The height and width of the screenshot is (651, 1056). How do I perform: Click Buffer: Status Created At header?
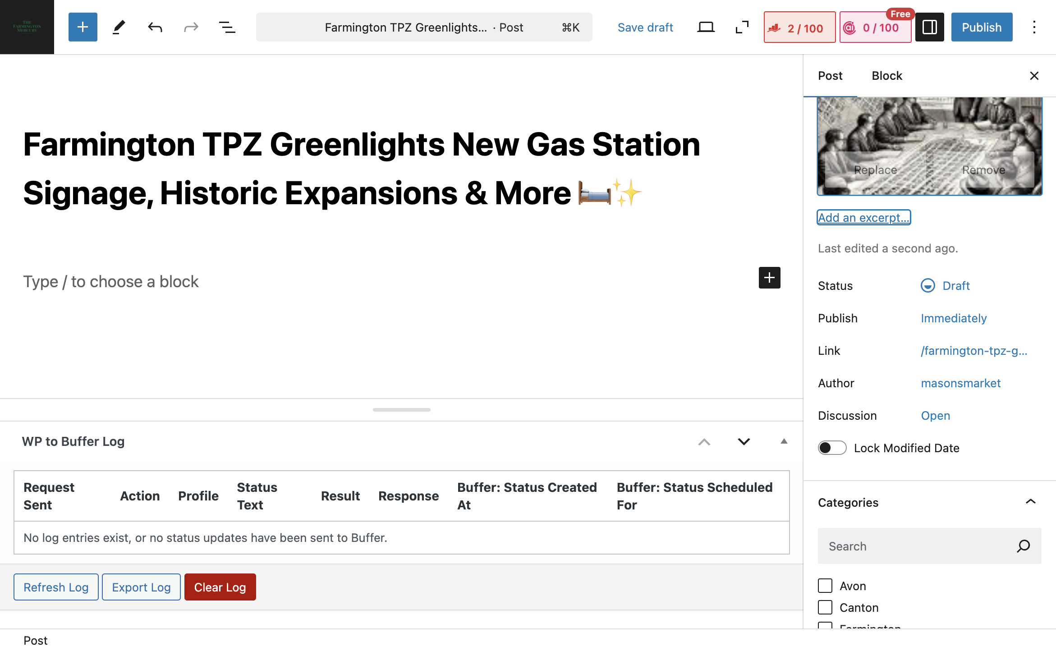click(x=527, y=496)
